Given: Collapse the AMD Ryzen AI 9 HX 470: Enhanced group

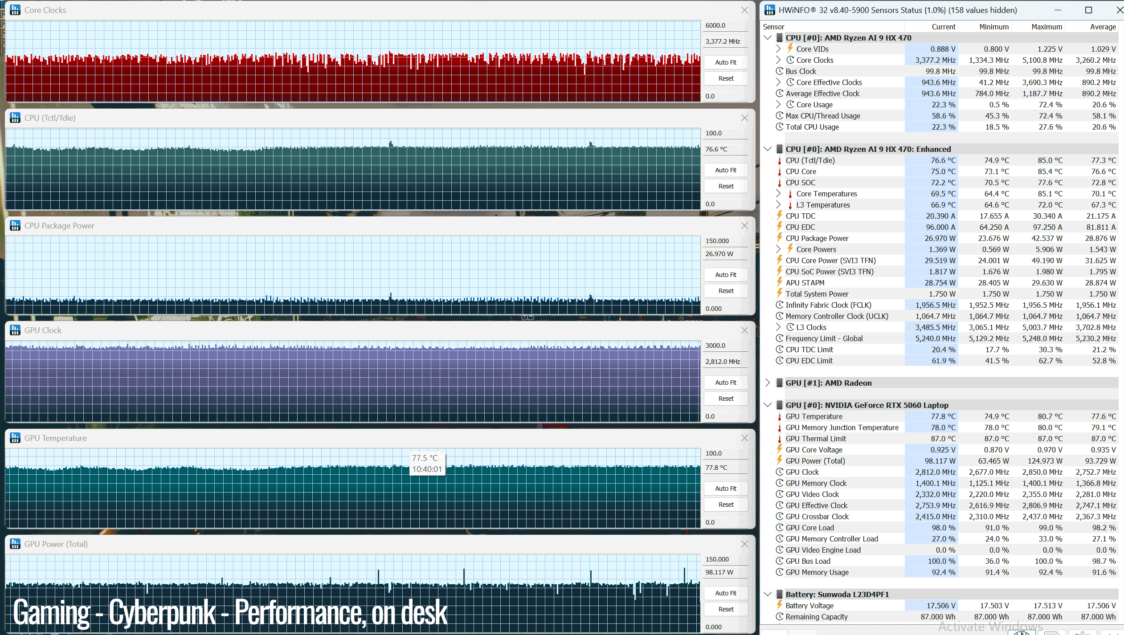Looking at the screenshot, I should (768, 149).
